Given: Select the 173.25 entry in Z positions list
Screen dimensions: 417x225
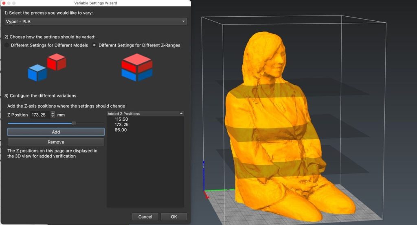Looking at the screenshot, I should pos(121,124).
